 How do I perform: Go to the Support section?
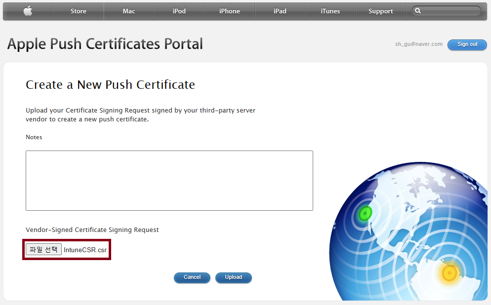click(x=381, y=11)
